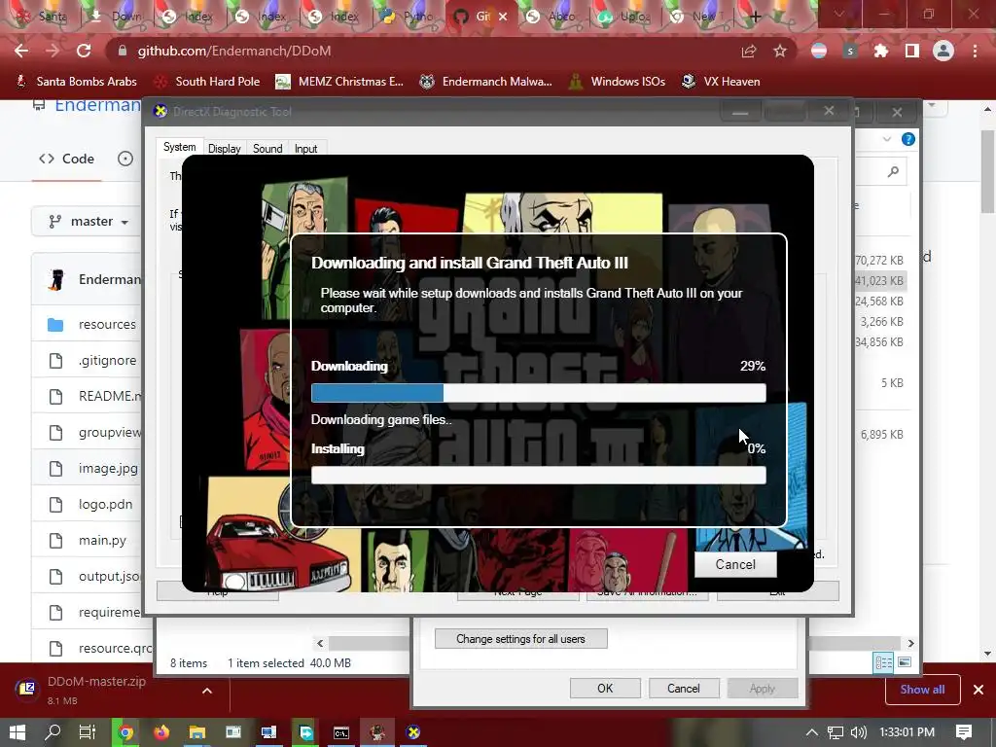996x747 pixels.
Task: Switch to the Sound tab
Action: coord(267,149)
